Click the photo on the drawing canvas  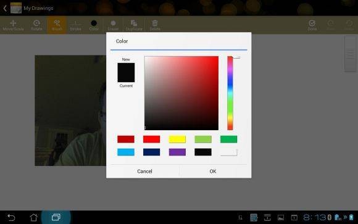tap(70, 110)
